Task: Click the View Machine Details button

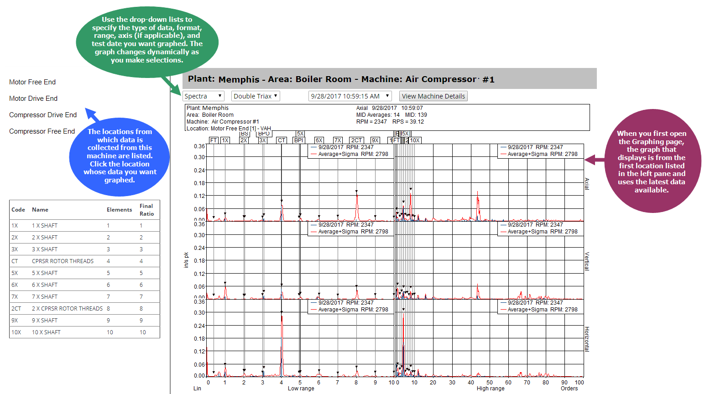Action: point(433,96)
